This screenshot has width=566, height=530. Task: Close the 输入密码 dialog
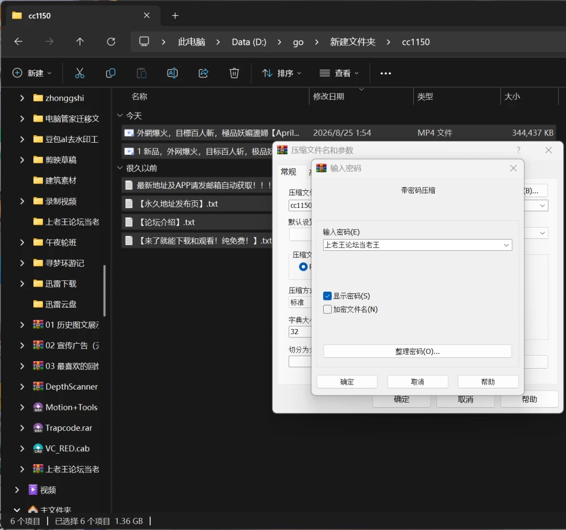click(513, 168)
